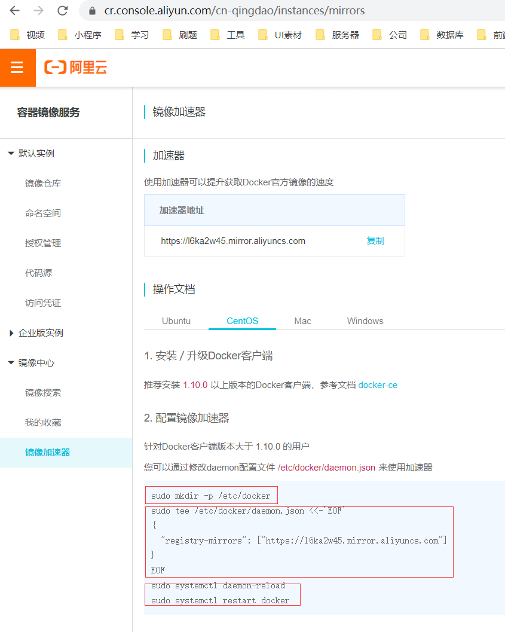The image size is (505, 632).
Task: Open 访问凭证 in sidebar
Action: (43, 303)
